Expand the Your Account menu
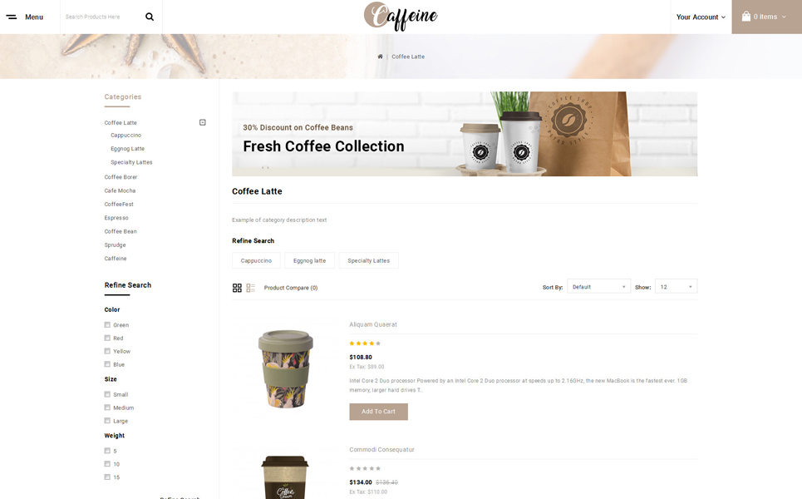This screenshot has width=802, height=499. point(701,17)
